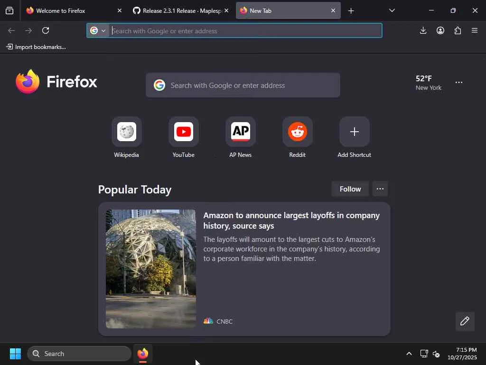Open the Amazon layoffs article headline
Screen dimensions: 486x365
pos(291,221)
